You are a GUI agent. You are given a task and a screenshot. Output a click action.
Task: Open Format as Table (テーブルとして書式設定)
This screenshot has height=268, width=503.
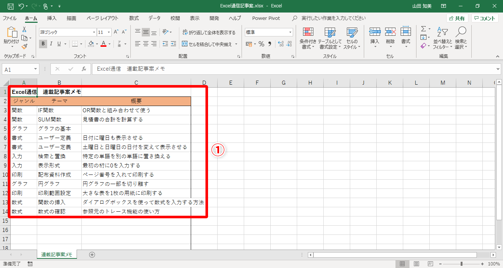coord(330,38)
